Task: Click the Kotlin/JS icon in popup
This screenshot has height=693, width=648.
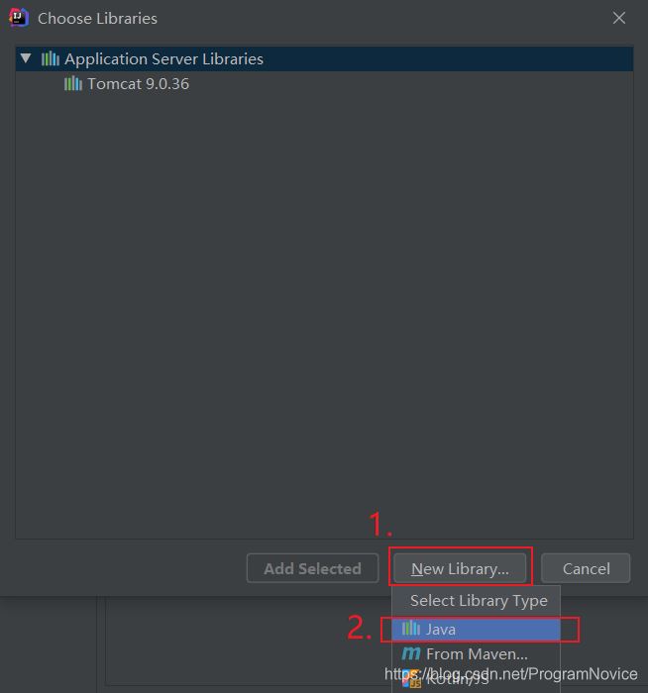Action: coord(411,679)
